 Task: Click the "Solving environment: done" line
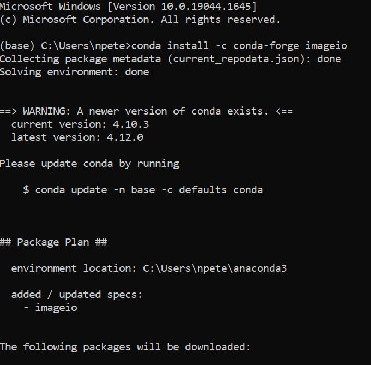(74, 71)
